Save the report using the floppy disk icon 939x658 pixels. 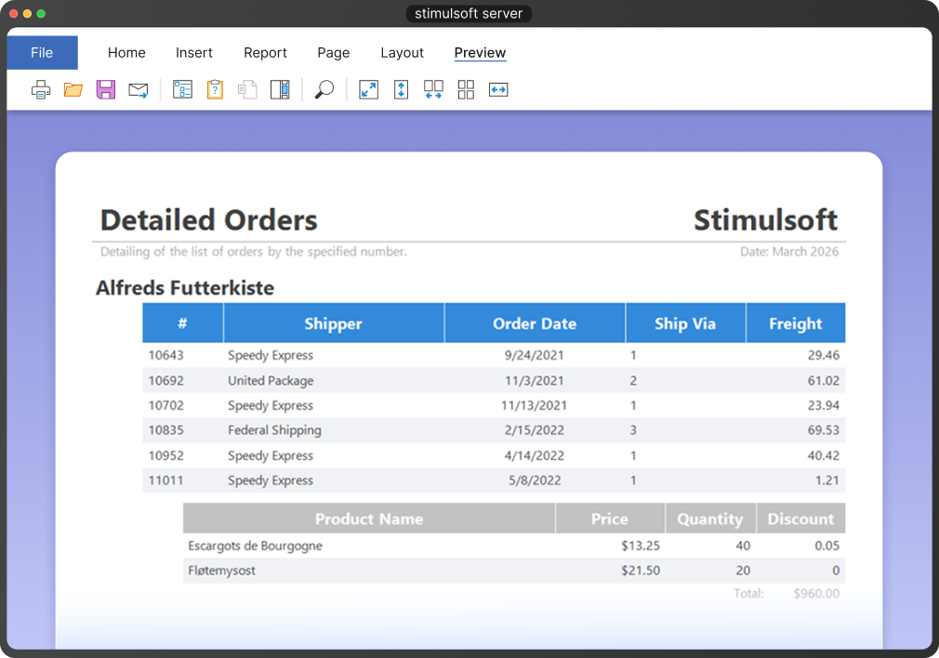point(106,90)
